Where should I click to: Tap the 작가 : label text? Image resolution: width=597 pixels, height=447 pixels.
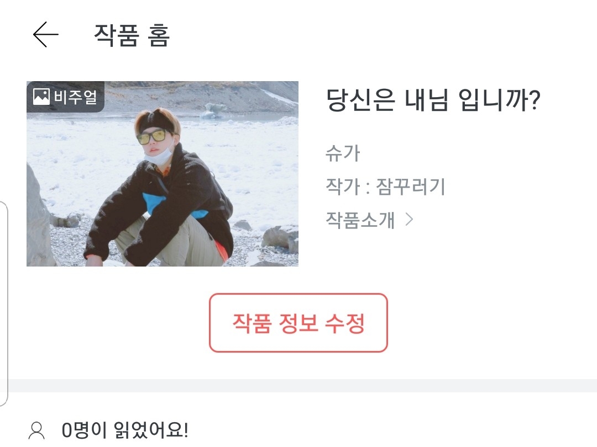coord(348,187)
